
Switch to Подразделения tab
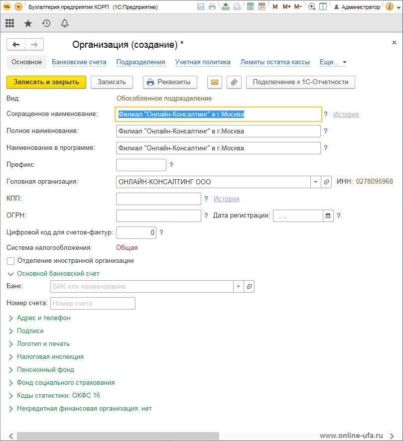(x=140, y=62)
